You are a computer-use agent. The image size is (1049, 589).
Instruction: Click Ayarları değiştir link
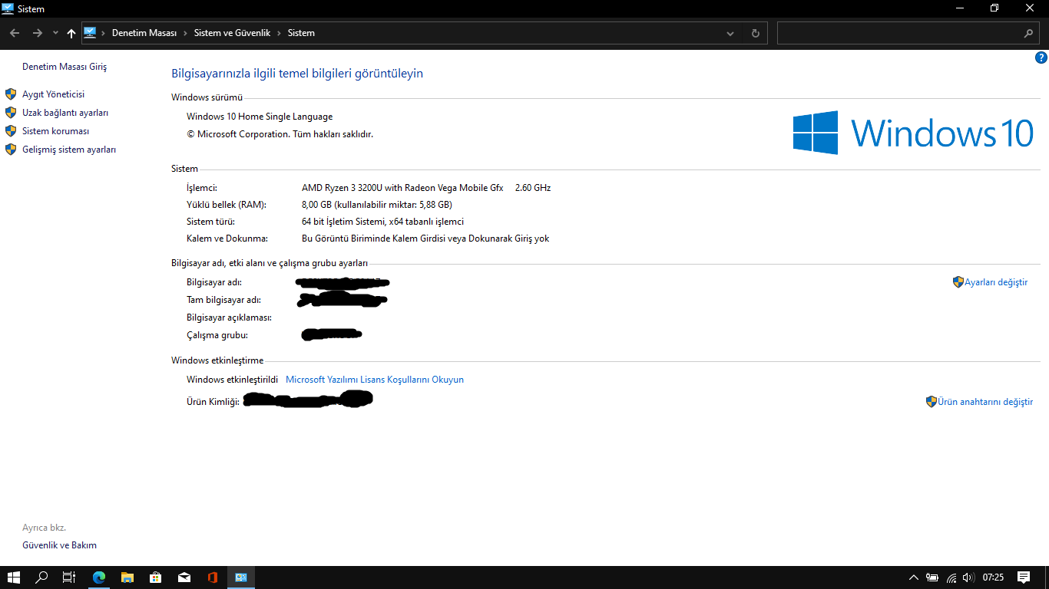pyautogui.click(x=996, y=282)
